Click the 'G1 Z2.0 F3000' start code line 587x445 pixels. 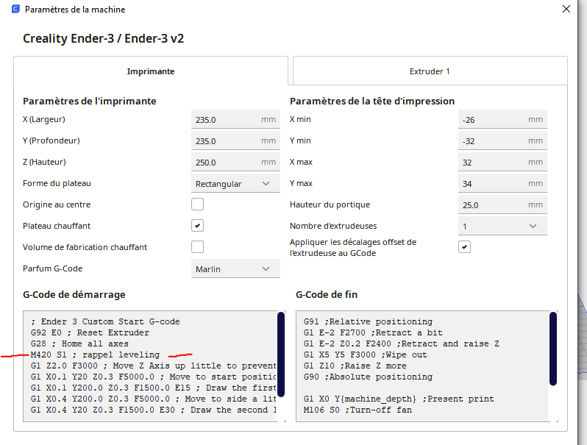coord(154,366)
